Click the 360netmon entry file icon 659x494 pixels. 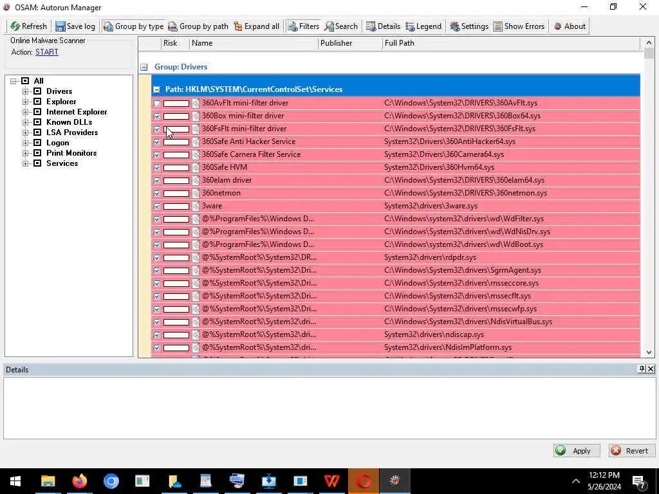(196, 193)
